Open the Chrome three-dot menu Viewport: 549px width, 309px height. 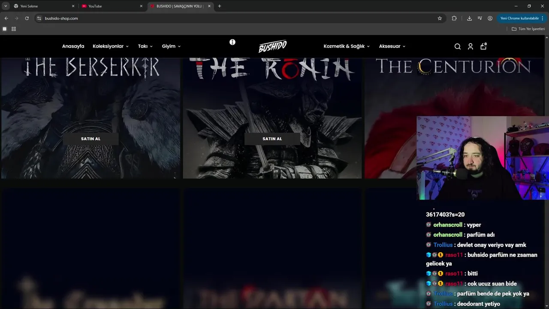point(543,18)
